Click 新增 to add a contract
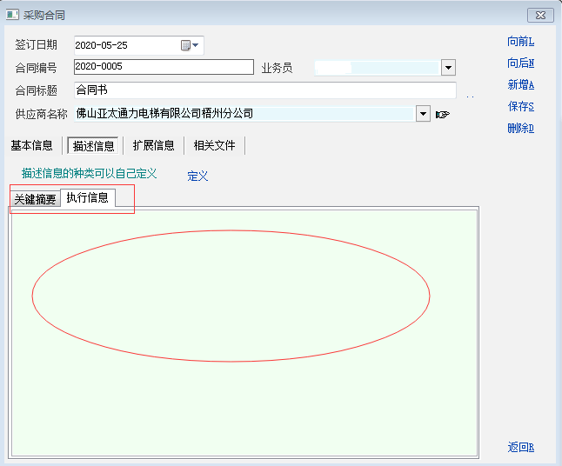 click(x=520, y=85)
